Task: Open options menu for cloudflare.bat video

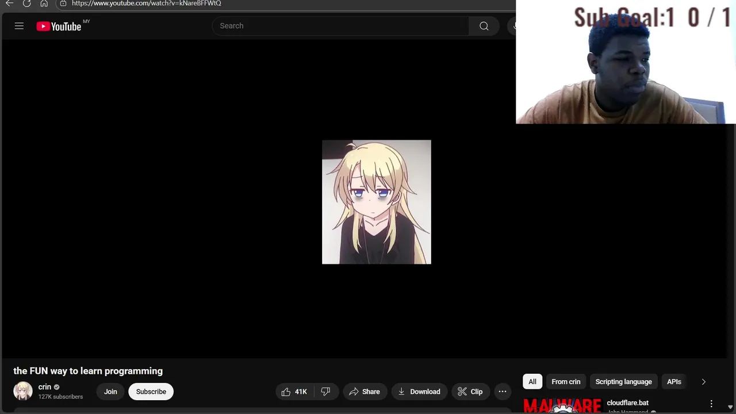Action: pos(711,404)
